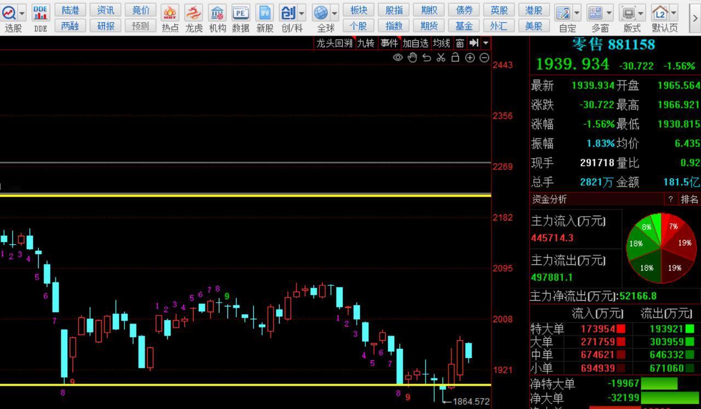Open the 默认页 L2 home icon
This screenshot has width=701, height=409.
tap(660, 13)
